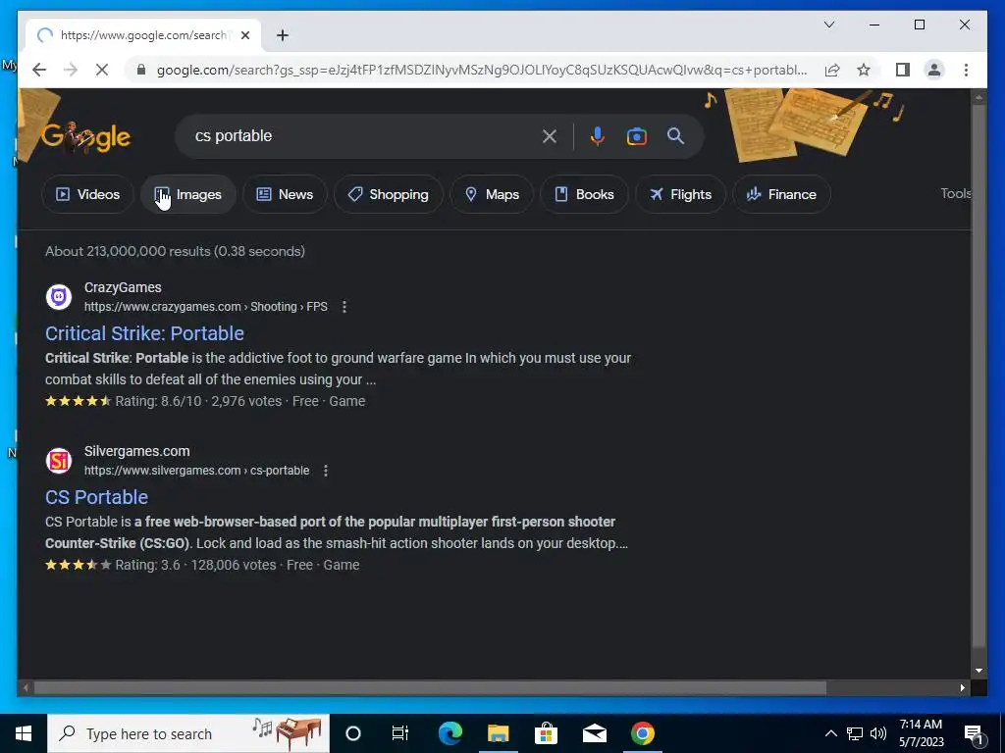Screen dimensions: 1005x753
Task: Switch to Flights results
Action: pyautogui.click(x=680, y=194)
